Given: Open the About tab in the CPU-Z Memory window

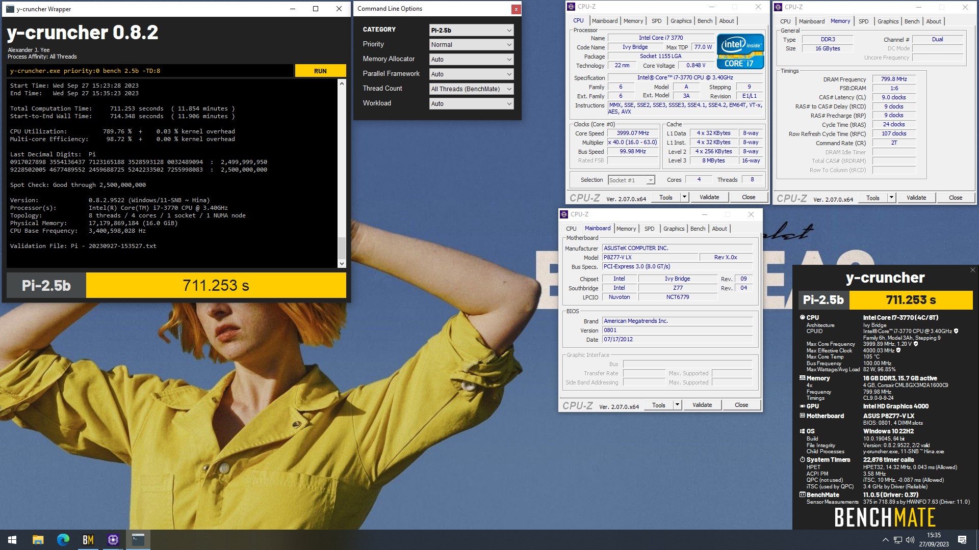Looking at the screenshot, I should click(x=934, y=21).
